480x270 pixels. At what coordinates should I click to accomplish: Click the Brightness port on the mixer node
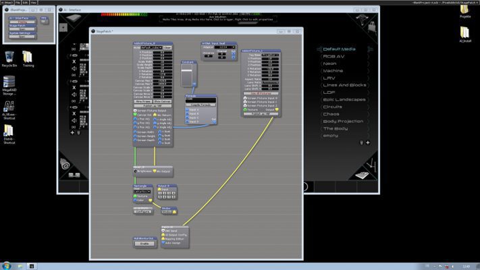pyautogui.click(x=136, y=172)
